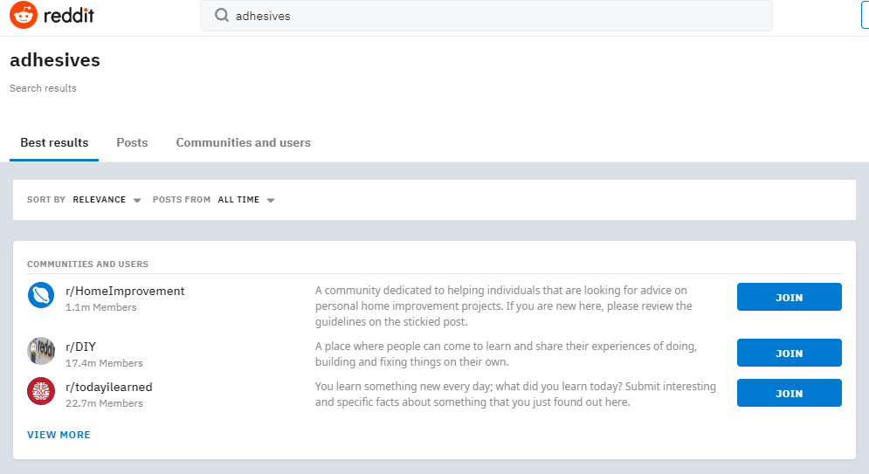Join the r/DIY community
The height and width of the screenshot is (474, 869).
click(x=790, y=353)
